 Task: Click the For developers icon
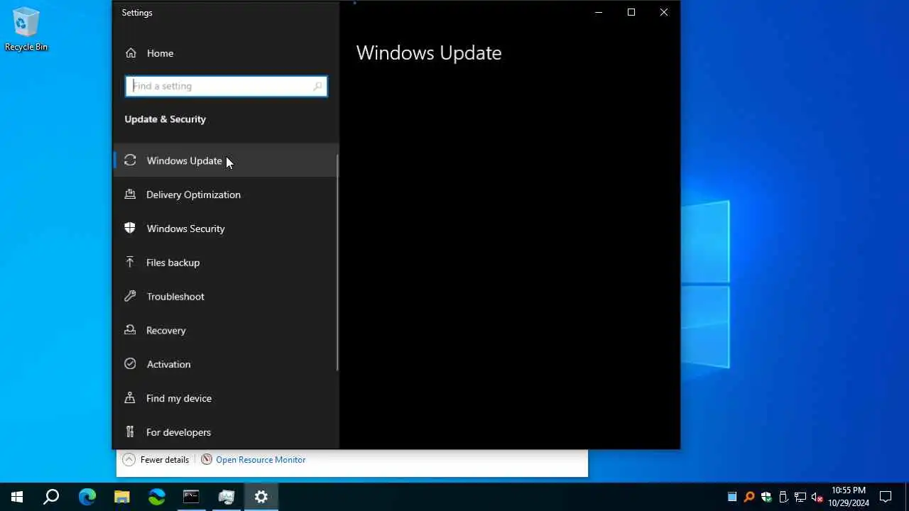(130, 432)
